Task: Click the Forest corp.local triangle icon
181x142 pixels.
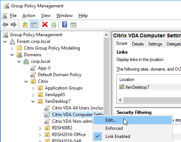Action: click(12, 41)
